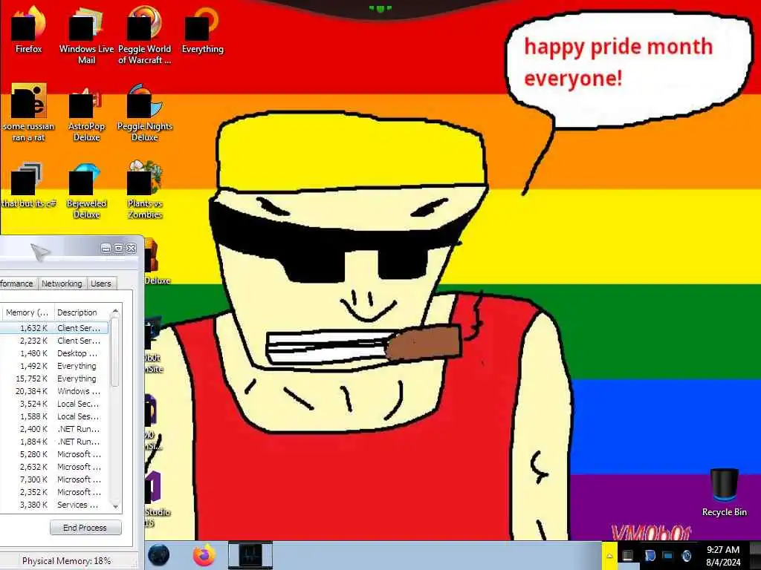The width and height of the screenshot is (761, 570).
Task: Open the Firefox desktop shortcut
Action: tap(29, 29)
